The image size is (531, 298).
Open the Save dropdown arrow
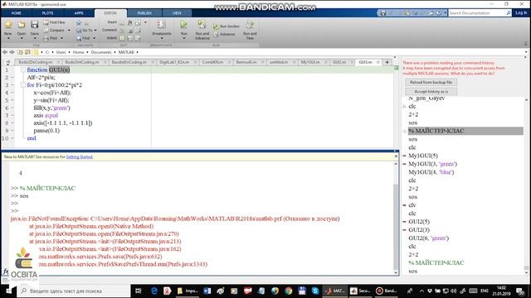[35, 38]
